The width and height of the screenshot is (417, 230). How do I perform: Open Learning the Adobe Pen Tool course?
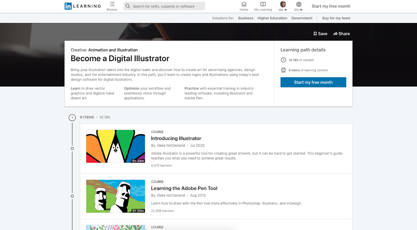[x=184, y=188]
